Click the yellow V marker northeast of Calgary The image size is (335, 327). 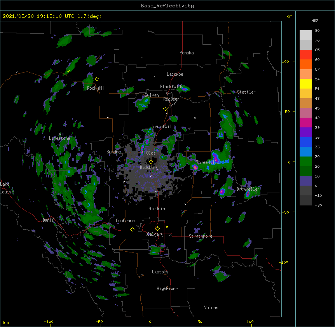167,227
